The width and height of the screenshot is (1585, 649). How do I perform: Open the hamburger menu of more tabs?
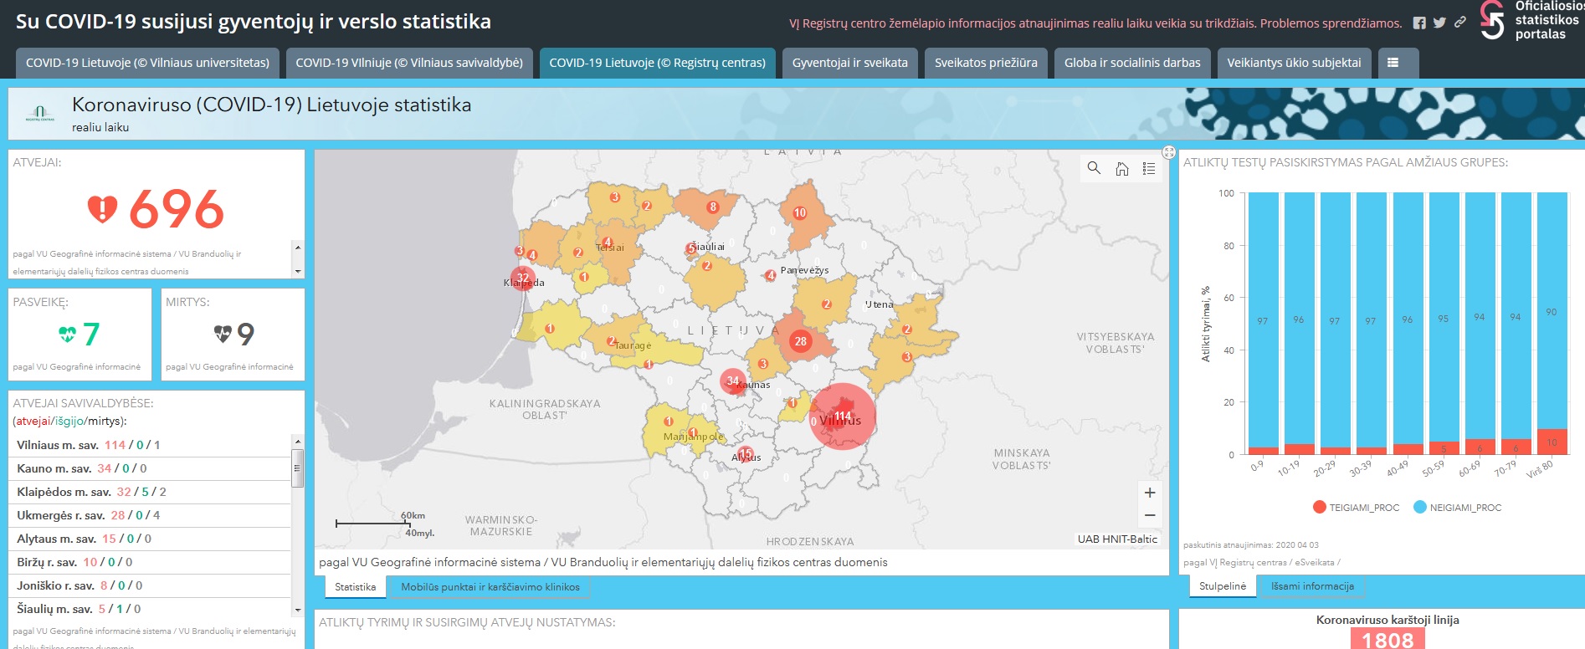[1393, 63]
